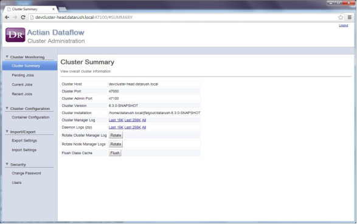357x224 pixels.
Task: Rotate the Cluster Manager Log
Action: point(116,135)
